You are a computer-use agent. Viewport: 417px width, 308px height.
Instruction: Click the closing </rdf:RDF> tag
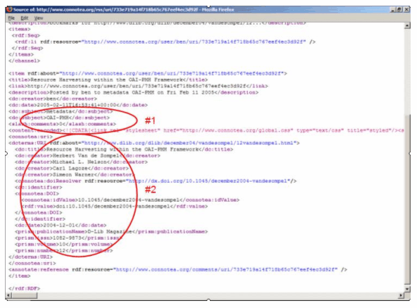click(24, 289)
